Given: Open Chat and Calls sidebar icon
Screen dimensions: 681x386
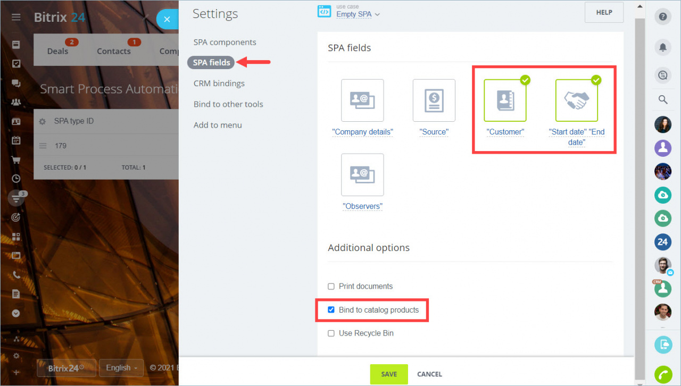Looking at the screenshot, I should click(x=16, y=83).
